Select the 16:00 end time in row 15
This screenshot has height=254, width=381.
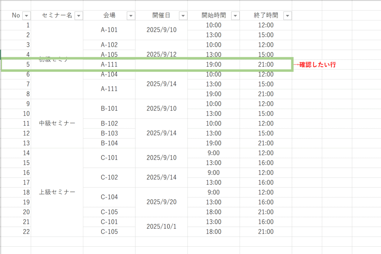click(x=266, y=163)
